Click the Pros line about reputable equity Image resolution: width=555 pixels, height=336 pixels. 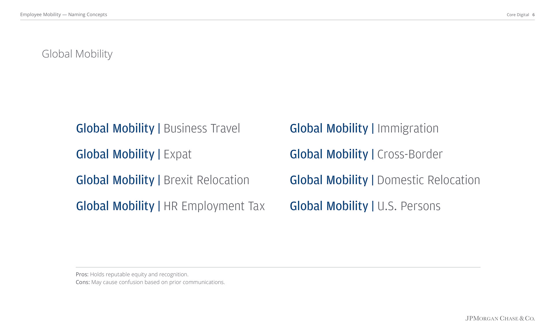132,274
